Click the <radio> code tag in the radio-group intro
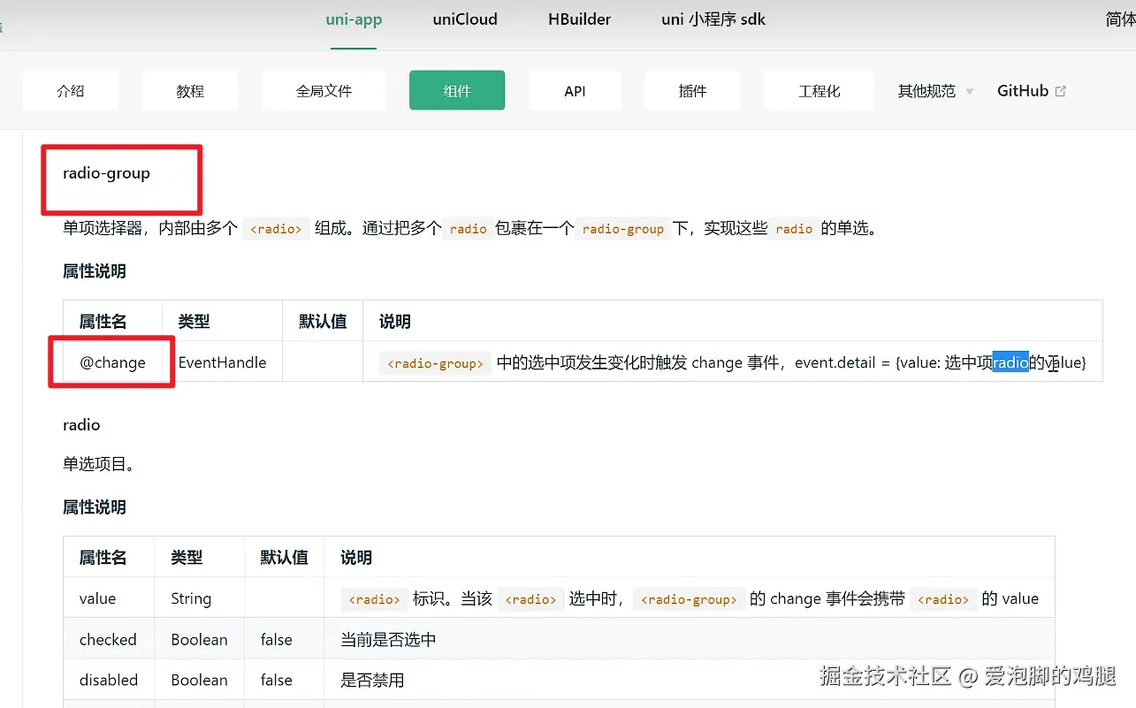The image size is (1136, 708). click(276, 229)
